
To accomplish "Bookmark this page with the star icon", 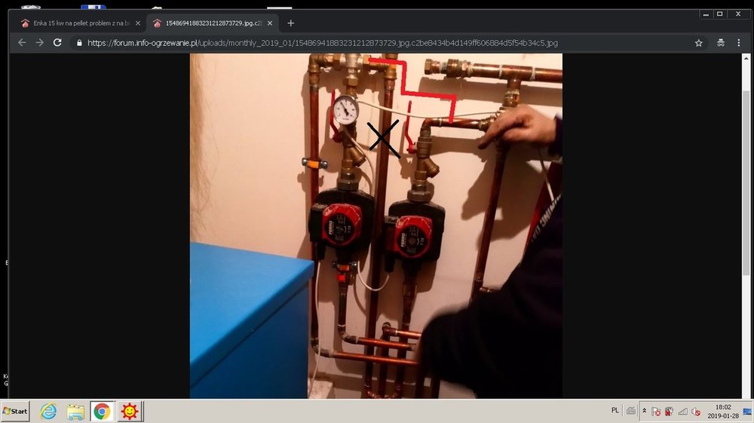I will [x=698, y=43].
